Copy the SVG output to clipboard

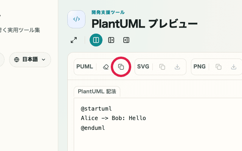(162, 67)
